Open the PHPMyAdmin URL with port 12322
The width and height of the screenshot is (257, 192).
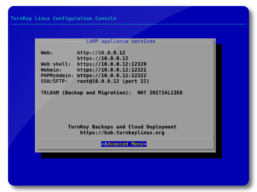(112, 75)
